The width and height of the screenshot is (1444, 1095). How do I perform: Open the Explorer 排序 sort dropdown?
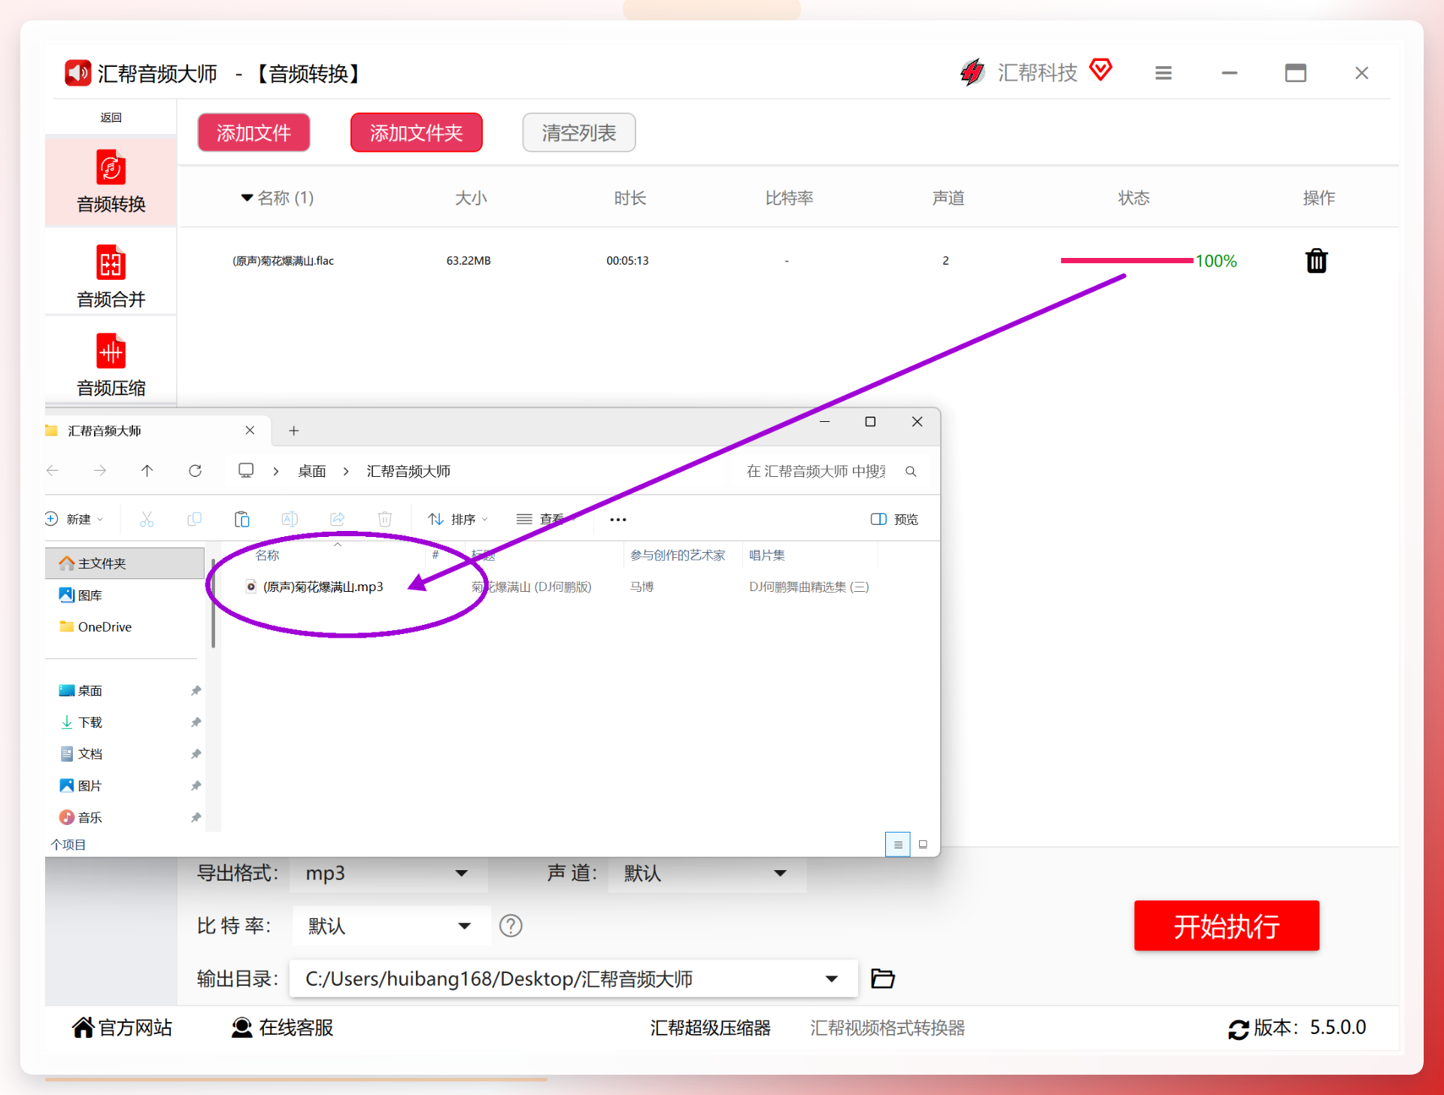459,519
